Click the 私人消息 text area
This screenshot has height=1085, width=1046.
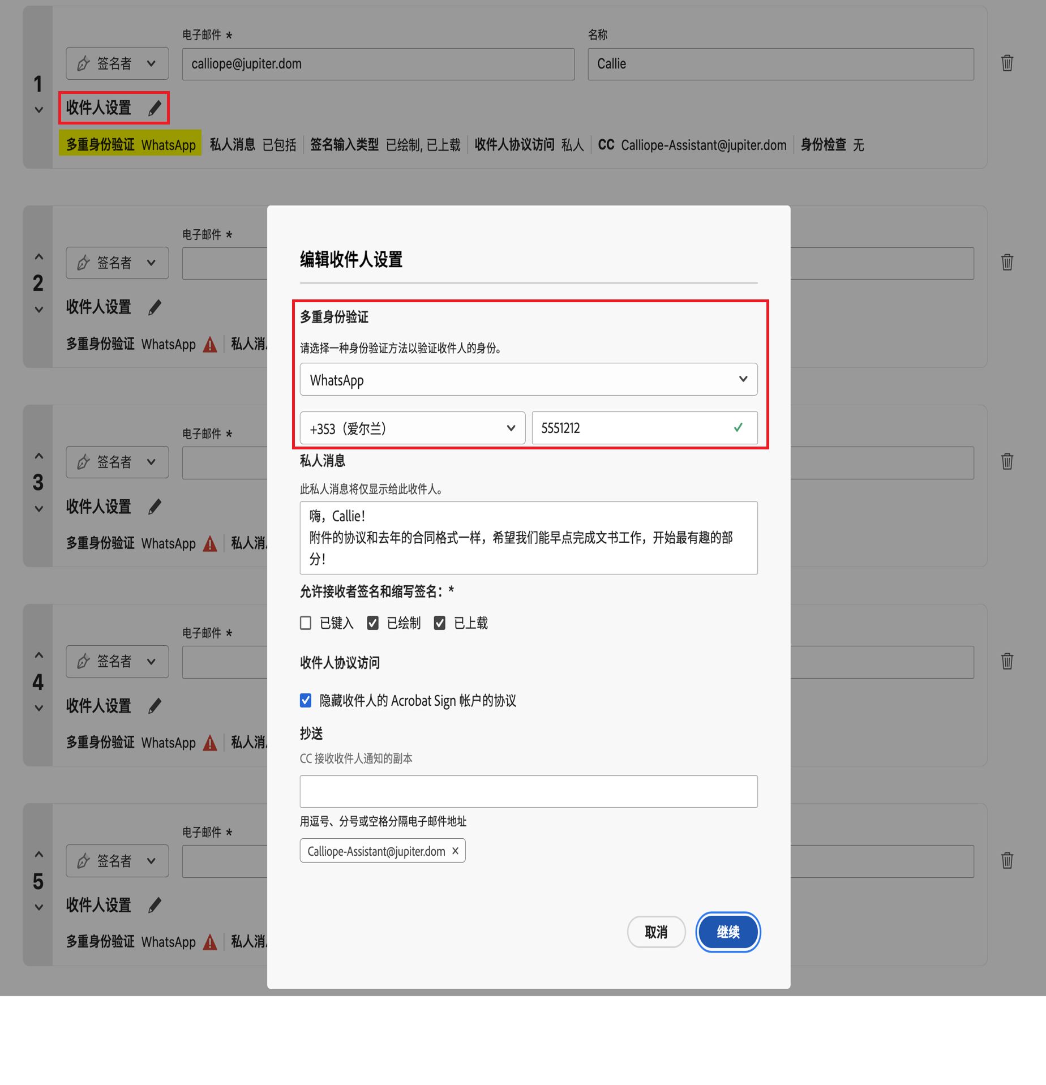pos(529,538)
